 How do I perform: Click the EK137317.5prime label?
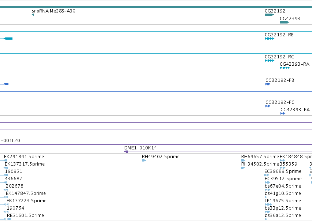[x=25, y=164]
